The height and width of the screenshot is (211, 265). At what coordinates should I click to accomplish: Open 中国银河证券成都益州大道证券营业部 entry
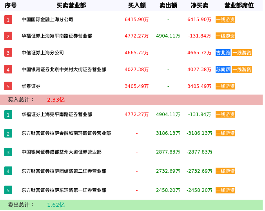pos(62,152)
